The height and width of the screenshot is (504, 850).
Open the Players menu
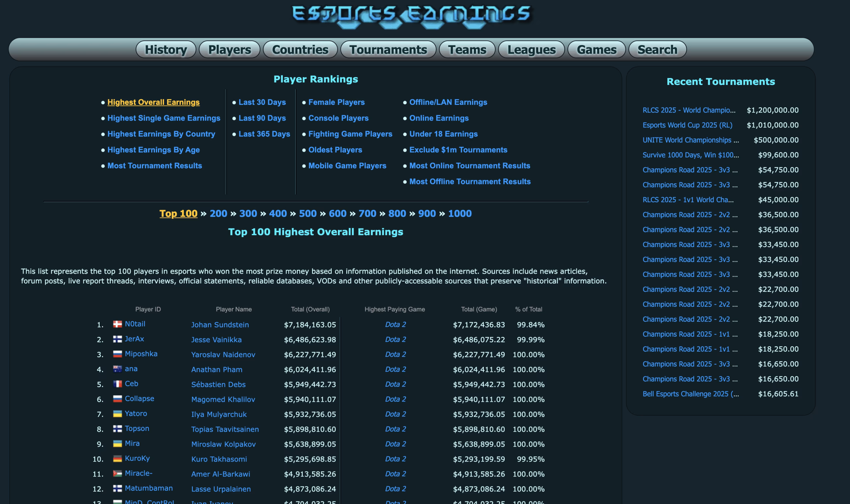point(229,49)
